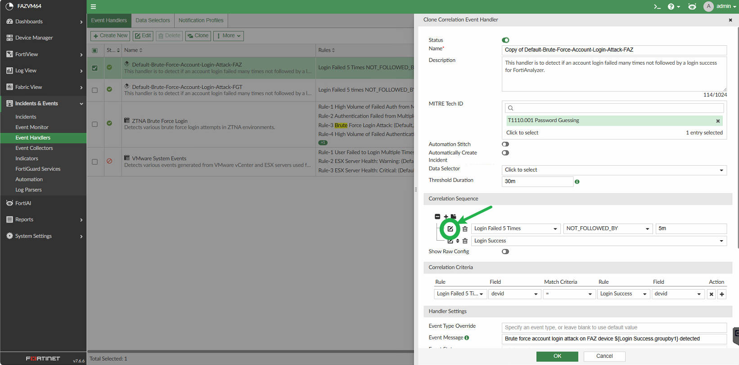The image size is (739, 365).
Task: Enable Automatically Create Incident switch
Action: point(505,153)
